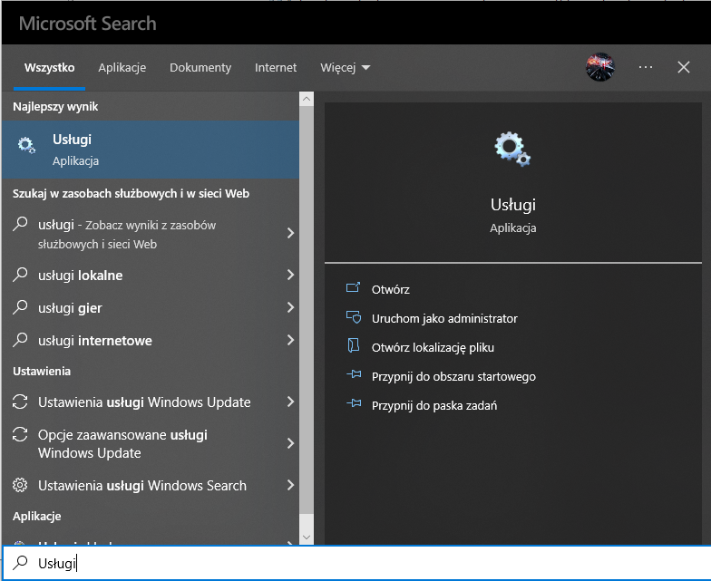The height and width of the screenshot is (581, 711).
Task: Click the results list scroll down arrow
Action: tap(307, 537)
